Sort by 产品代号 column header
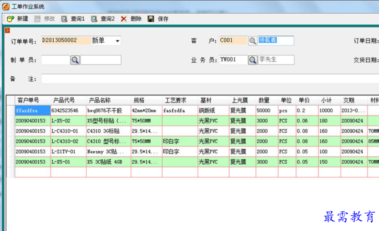The height and width of the screenshot is (231, 379). (x=69, y=100)
